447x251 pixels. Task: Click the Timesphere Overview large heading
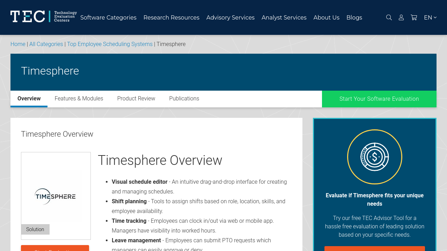[x=160, y=160]
